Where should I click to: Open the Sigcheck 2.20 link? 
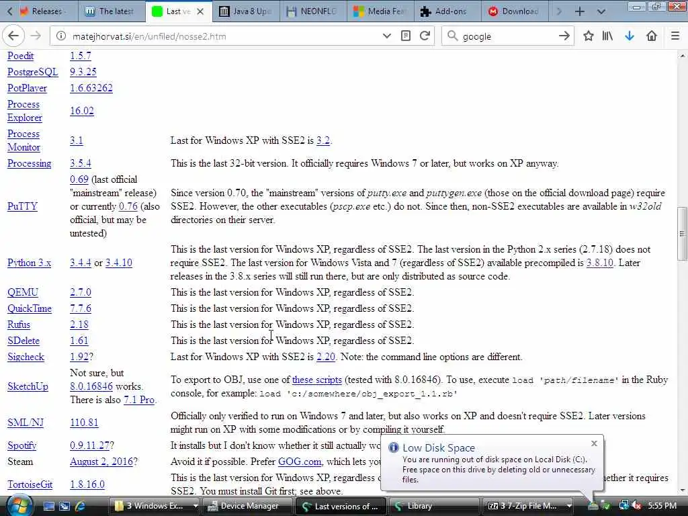(326, 357)
